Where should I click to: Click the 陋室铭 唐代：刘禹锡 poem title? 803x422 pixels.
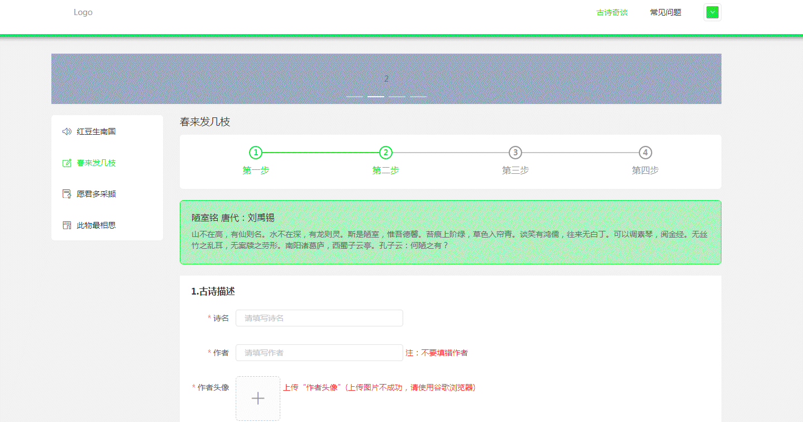pyautogui.click(x=233, y=218)
